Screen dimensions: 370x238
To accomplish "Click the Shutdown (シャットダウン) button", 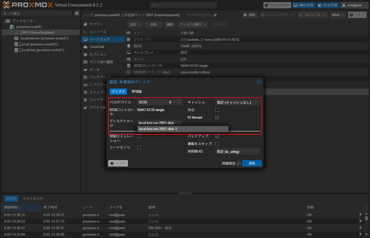I will click(275, 15).
